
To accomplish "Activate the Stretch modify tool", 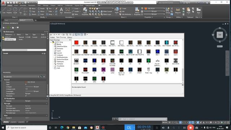I will point(32,14).
